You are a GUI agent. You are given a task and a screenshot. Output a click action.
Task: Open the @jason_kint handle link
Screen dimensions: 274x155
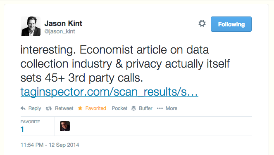pos(60,31)
